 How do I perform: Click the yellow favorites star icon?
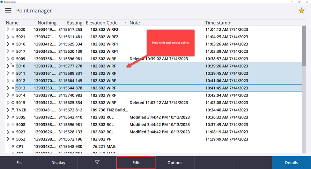point(301,11)
